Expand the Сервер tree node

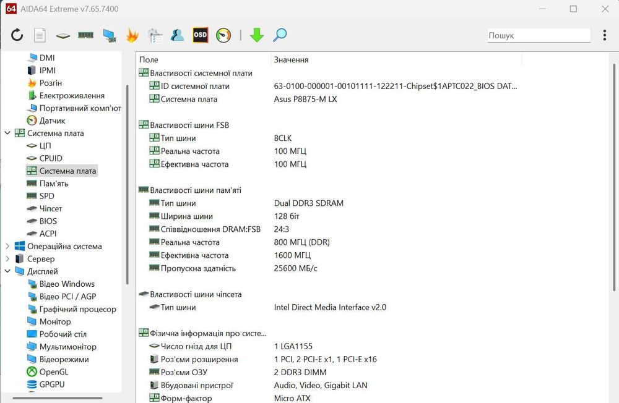click(7, 259)
